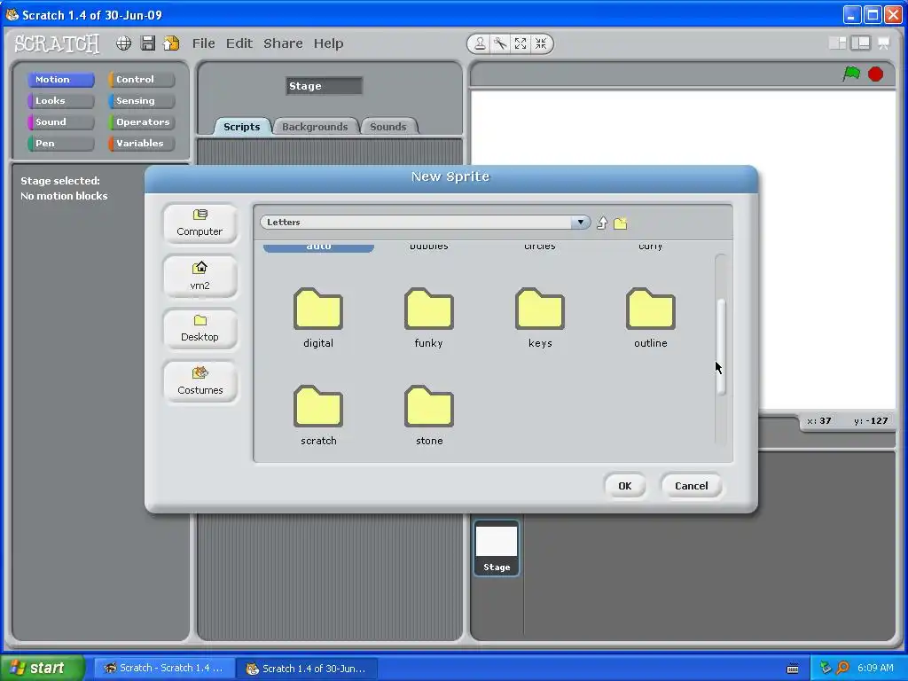Screen dimensions: 908x681
Task: Open the outline letters folder
Action: pyautogui.click(x=650, y=318)
